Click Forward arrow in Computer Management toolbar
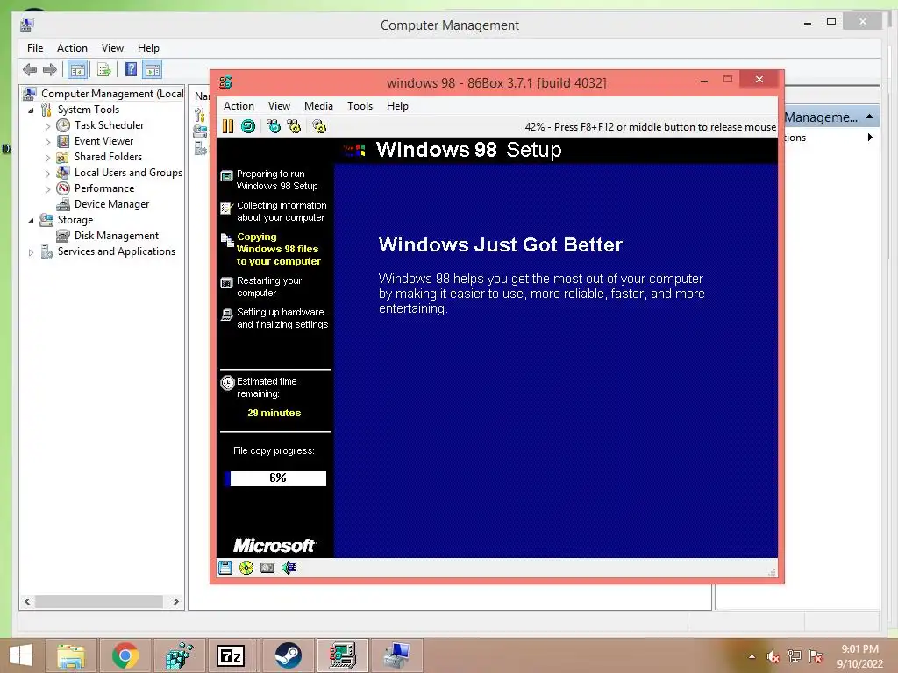The width and height of the screenshot is (898, 673). (x=50, y=70)
